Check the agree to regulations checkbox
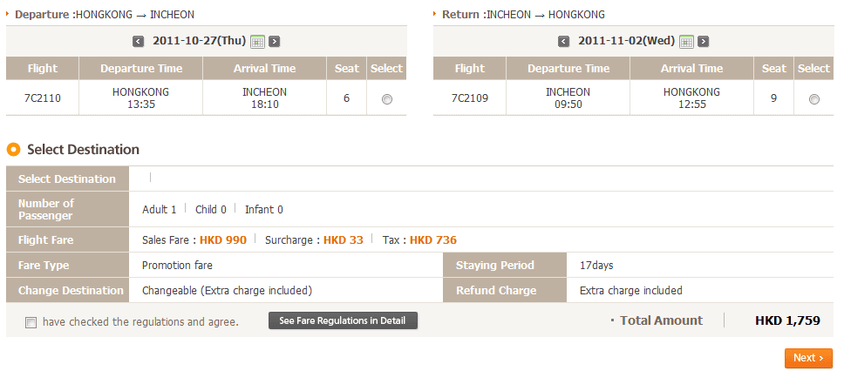 (31, 322)
